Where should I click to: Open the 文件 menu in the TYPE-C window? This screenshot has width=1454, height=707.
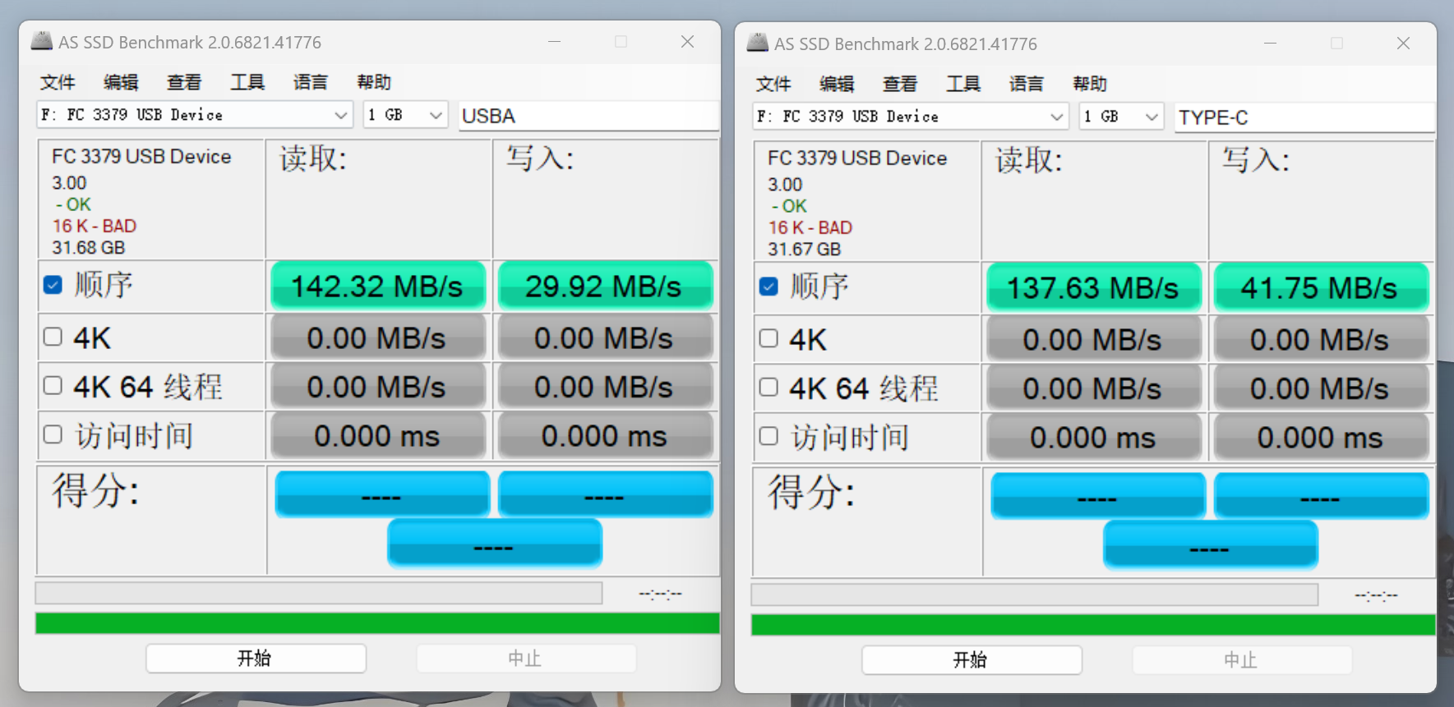(x=773, y=84)
